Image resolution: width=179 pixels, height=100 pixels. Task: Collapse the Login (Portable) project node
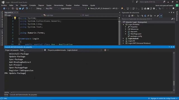123,24
